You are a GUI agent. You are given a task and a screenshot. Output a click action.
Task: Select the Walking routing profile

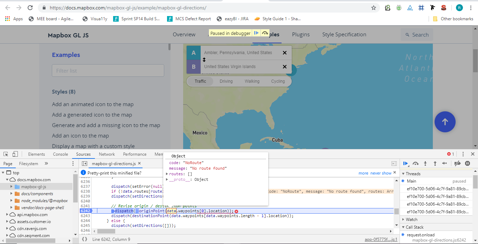point(252,81)
